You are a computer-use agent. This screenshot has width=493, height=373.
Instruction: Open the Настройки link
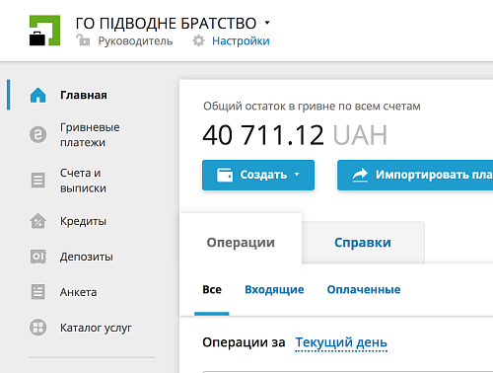click(241, 41)
